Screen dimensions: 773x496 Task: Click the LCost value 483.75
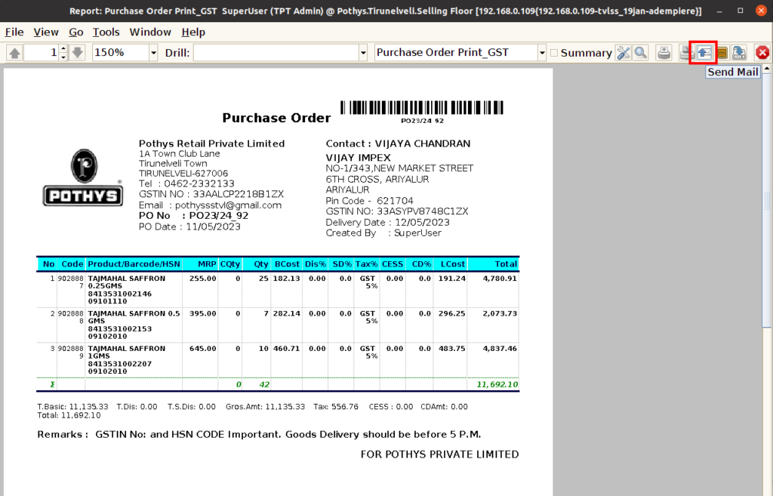(x=452, y=349)
